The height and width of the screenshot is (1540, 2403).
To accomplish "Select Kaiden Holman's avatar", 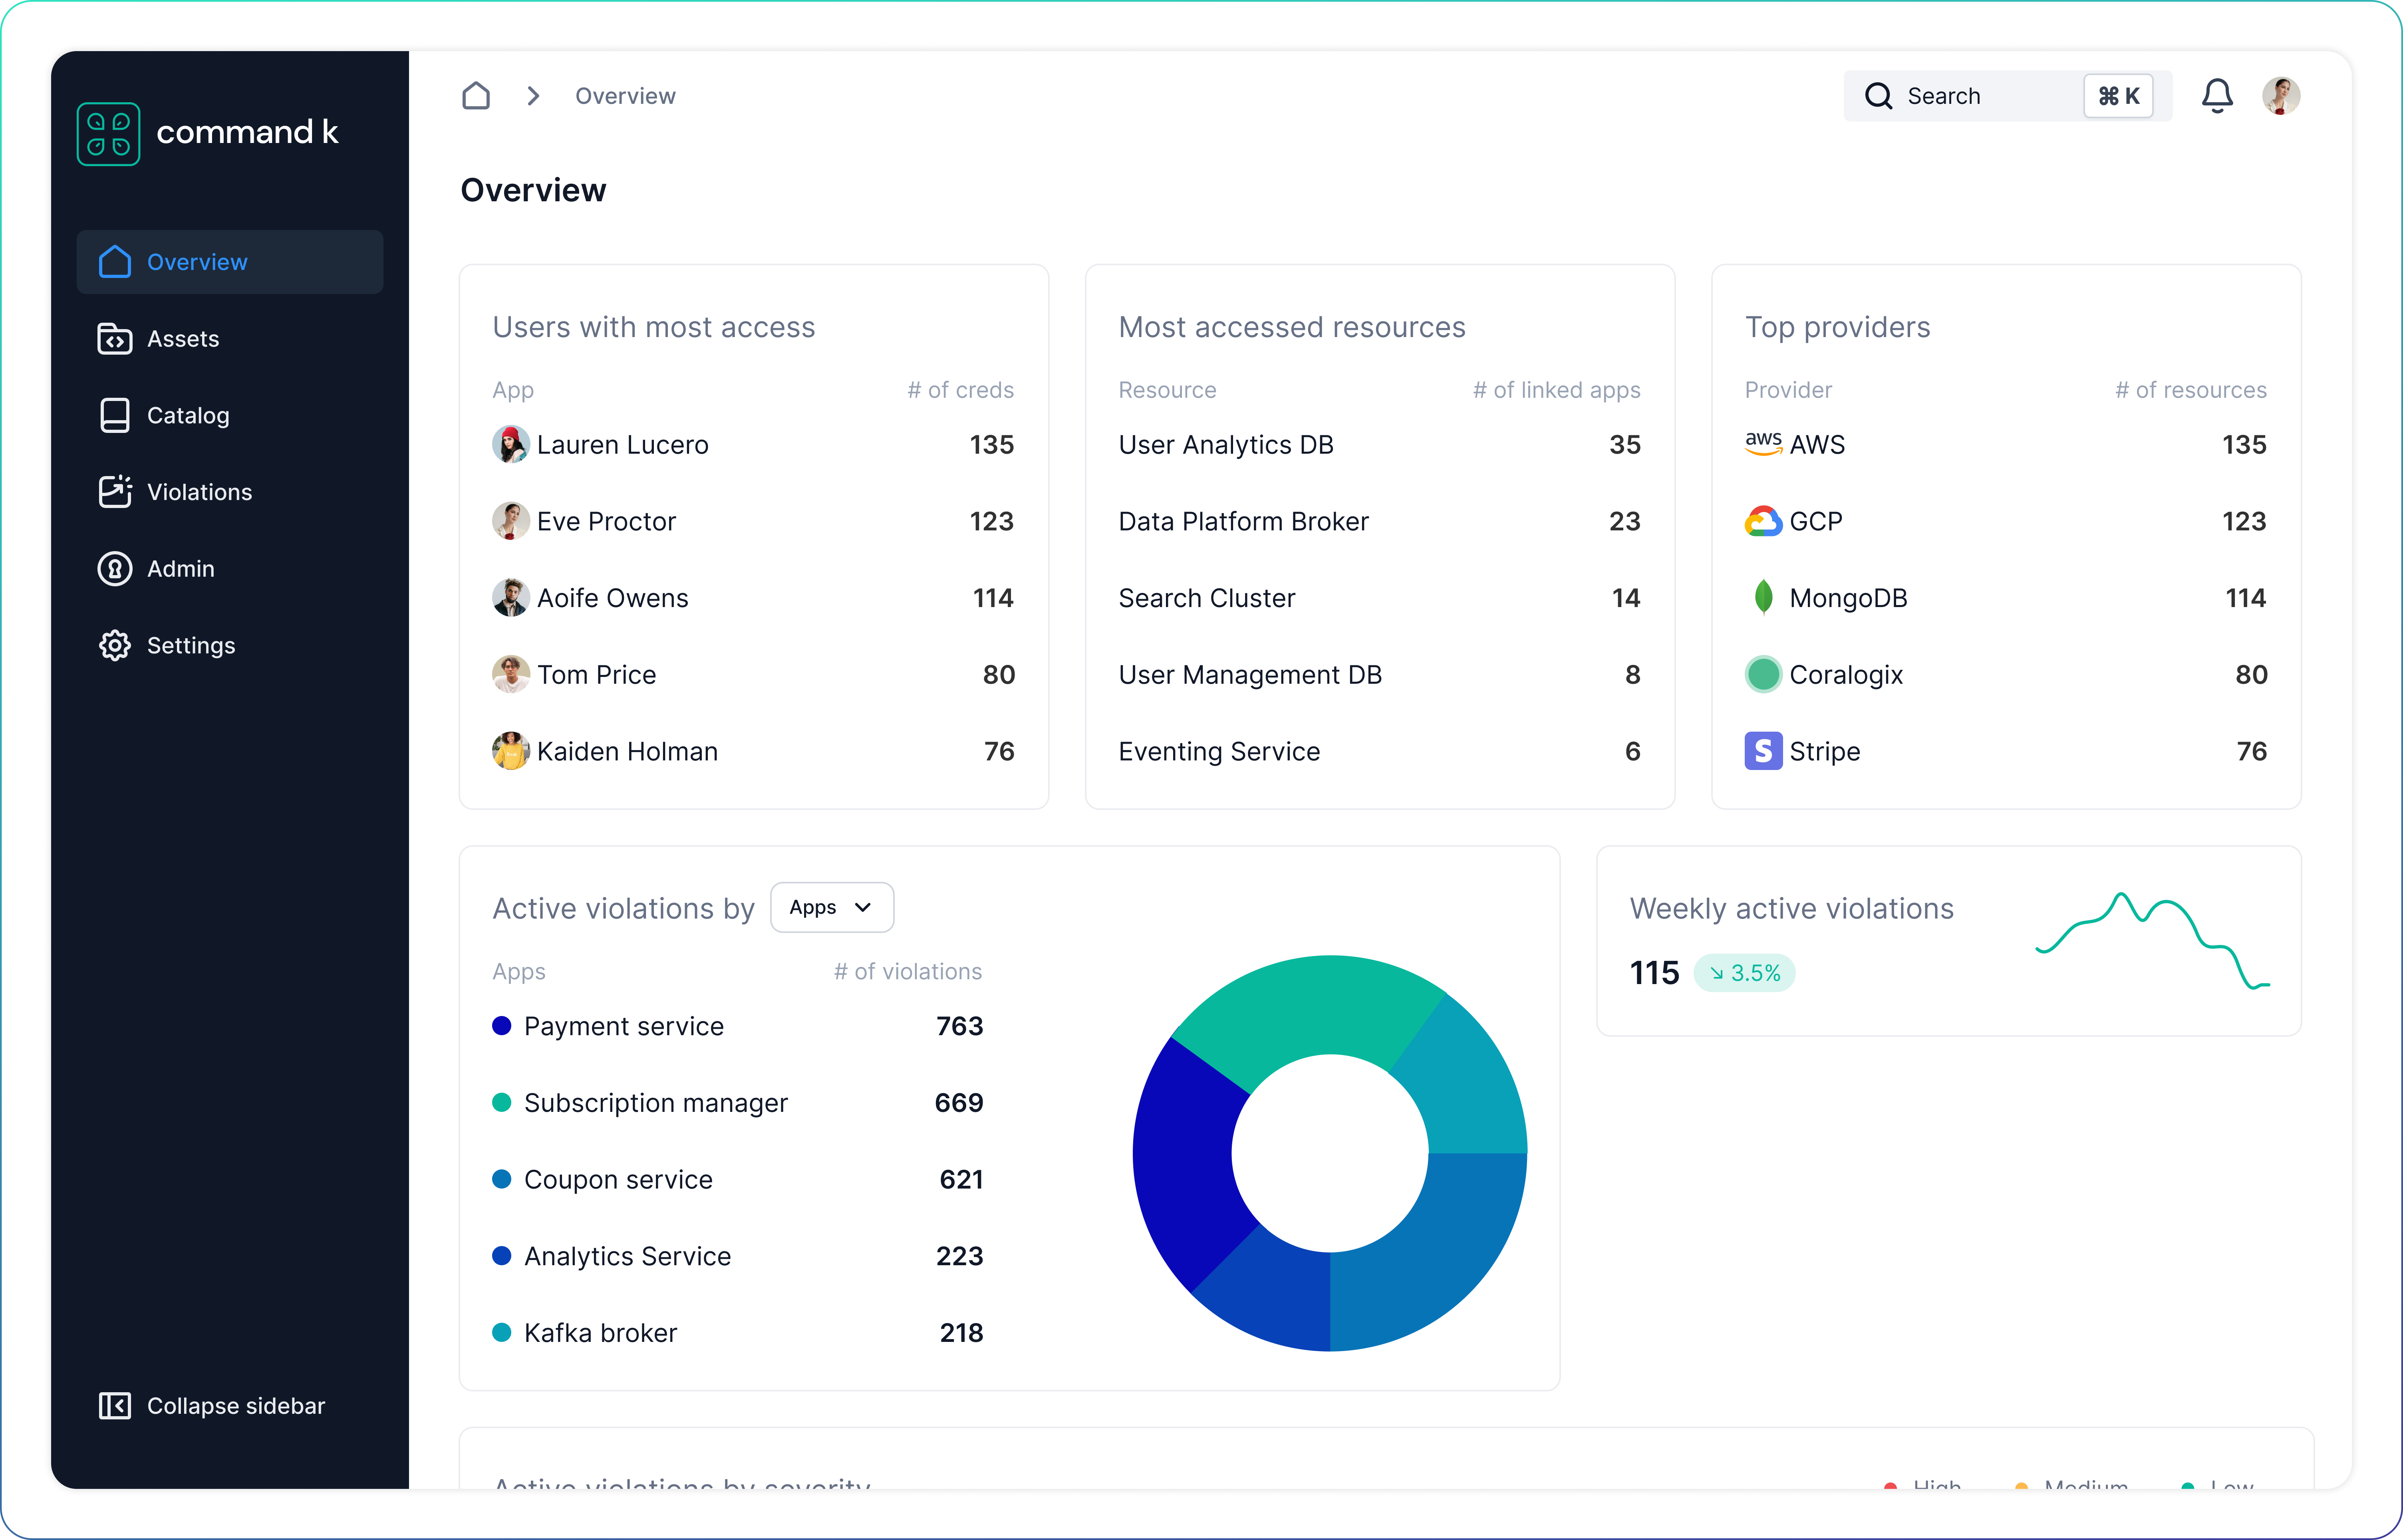I will tap(511, 751).
